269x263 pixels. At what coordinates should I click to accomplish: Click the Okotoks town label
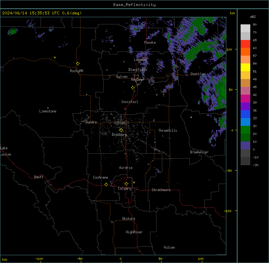[x=129, y=219]
